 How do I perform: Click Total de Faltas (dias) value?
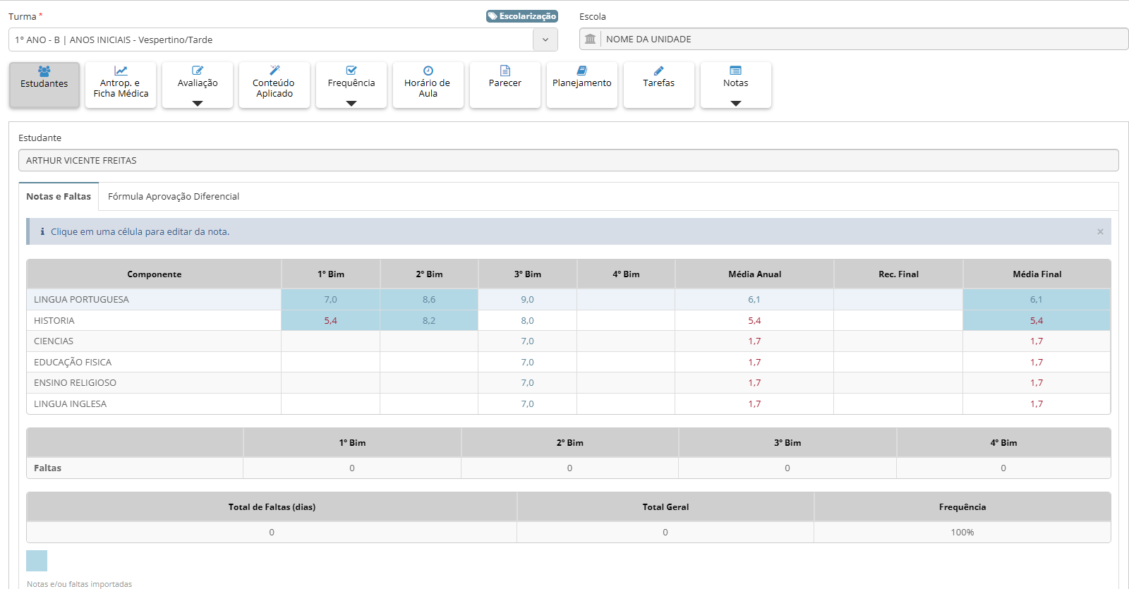(x=272, y=532)
